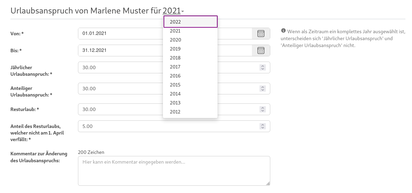412x193 pixels.
Task: Focus the Jährlicher Urlaubsanspruch input field
Action: click(x=174, y=67)
